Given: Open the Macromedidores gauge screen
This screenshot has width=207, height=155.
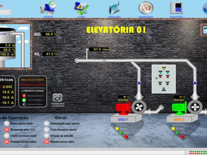Looking at the screenshot, I should [x=145, y=8].
